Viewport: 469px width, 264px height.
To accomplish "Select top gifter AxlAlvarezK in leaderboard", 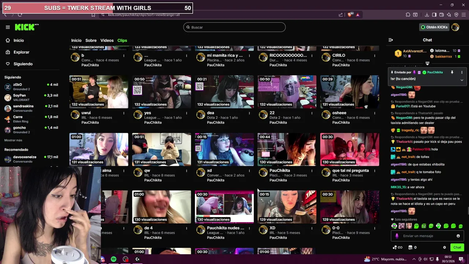I will click(x=410, y=54).
